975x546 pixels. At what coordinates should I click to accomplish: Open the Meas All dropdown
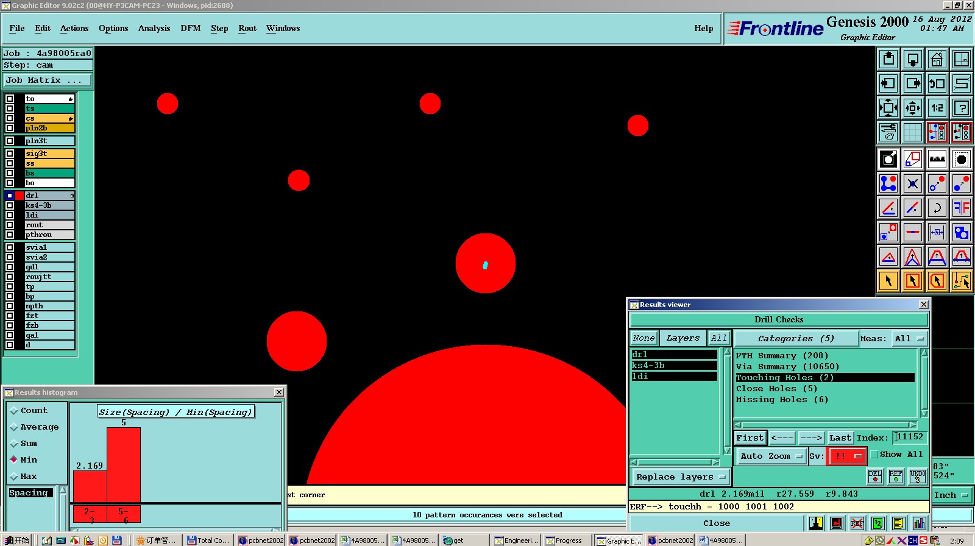(909, 339)
